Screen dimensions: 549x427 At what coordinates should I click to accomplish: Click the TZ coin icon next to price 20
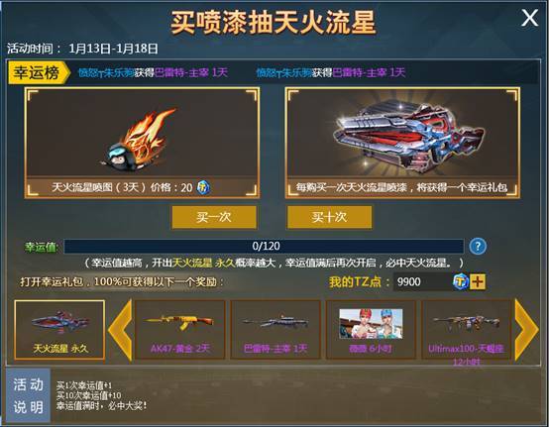coord(203,187)
